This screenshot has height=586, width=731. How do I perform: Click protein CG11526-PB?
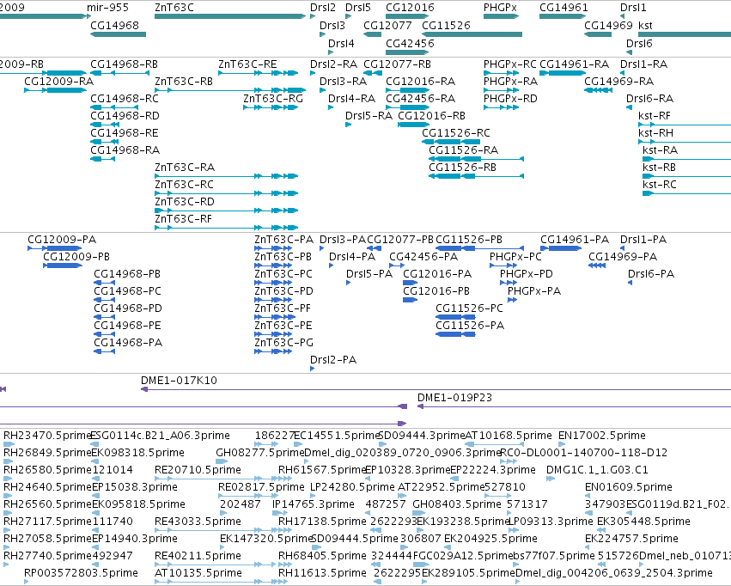tap(479, 248)
